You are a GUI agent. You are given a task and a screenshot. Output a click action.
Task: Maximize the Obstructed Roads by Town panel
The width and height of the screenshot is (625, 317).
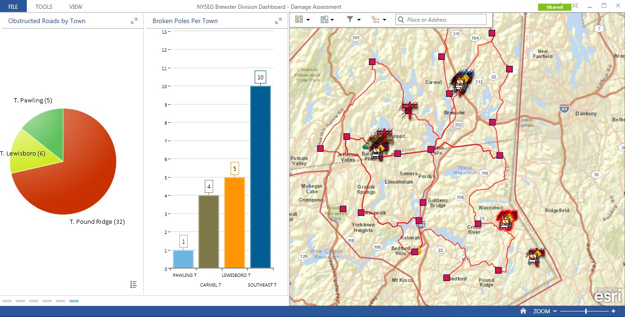click(134, 21)
